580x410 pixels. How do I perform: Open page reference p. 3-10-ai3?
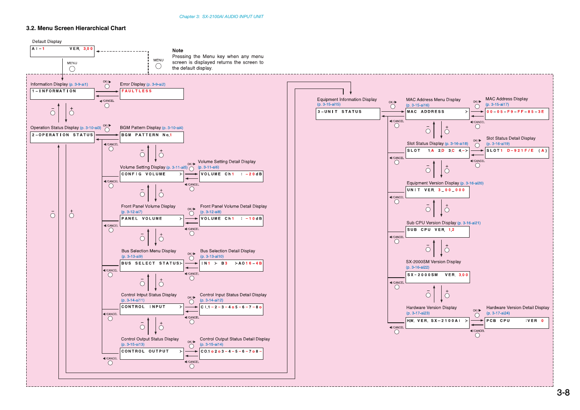click(x=91, y=128)
